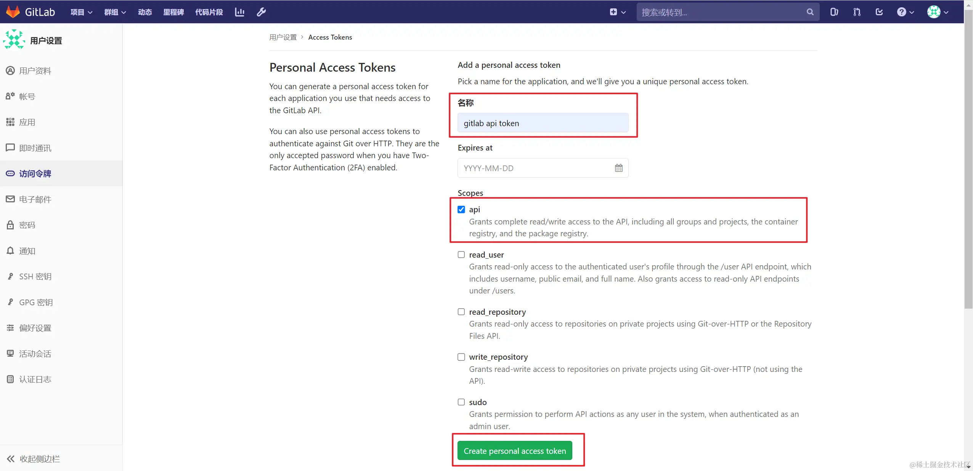Open the admin area wrench icon
973x471 pixels.
[261, 12]
